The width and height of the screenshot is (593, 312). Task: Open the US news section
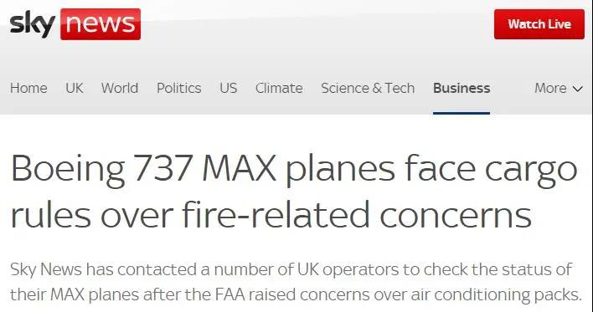click(x=229, y=88)
